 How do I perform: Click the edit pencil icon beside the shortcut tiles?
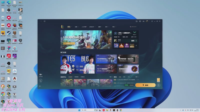[x=136, y=46]
